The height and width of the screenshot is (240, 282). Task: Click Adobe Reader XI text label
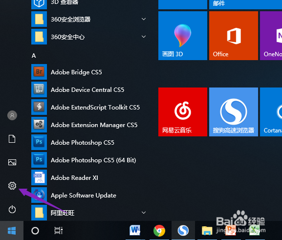point(74,178)
